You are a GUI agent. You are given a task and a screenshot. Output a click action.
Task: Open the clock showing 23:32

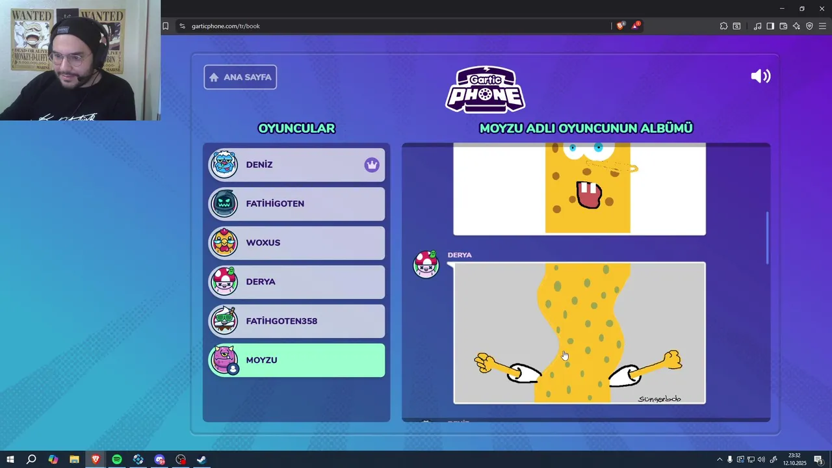click(794, 460)
